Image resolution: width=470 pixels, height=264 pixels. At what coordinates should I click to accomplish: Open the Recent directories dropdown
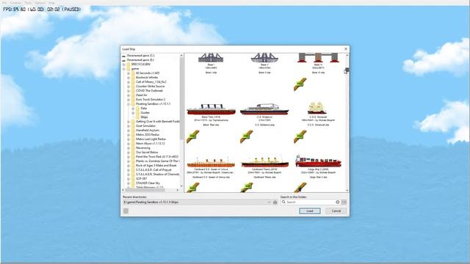point(268,202)
